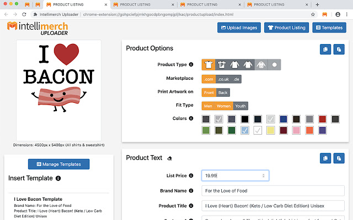Click the I Love Bacon artwork preview

tap(59, 91)
